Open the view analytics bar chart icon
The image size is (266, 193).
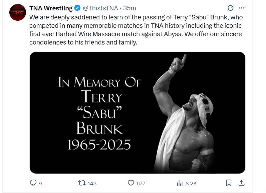click(180, 183)
